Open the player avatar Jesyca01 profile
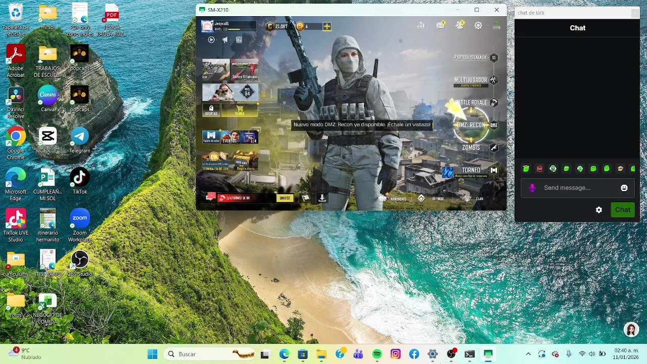647x364 pixels. click(x=207, y=26)
